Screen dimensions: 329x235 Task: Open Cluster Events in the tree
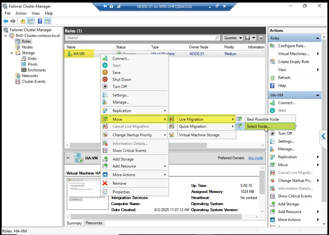pos(34,81)
